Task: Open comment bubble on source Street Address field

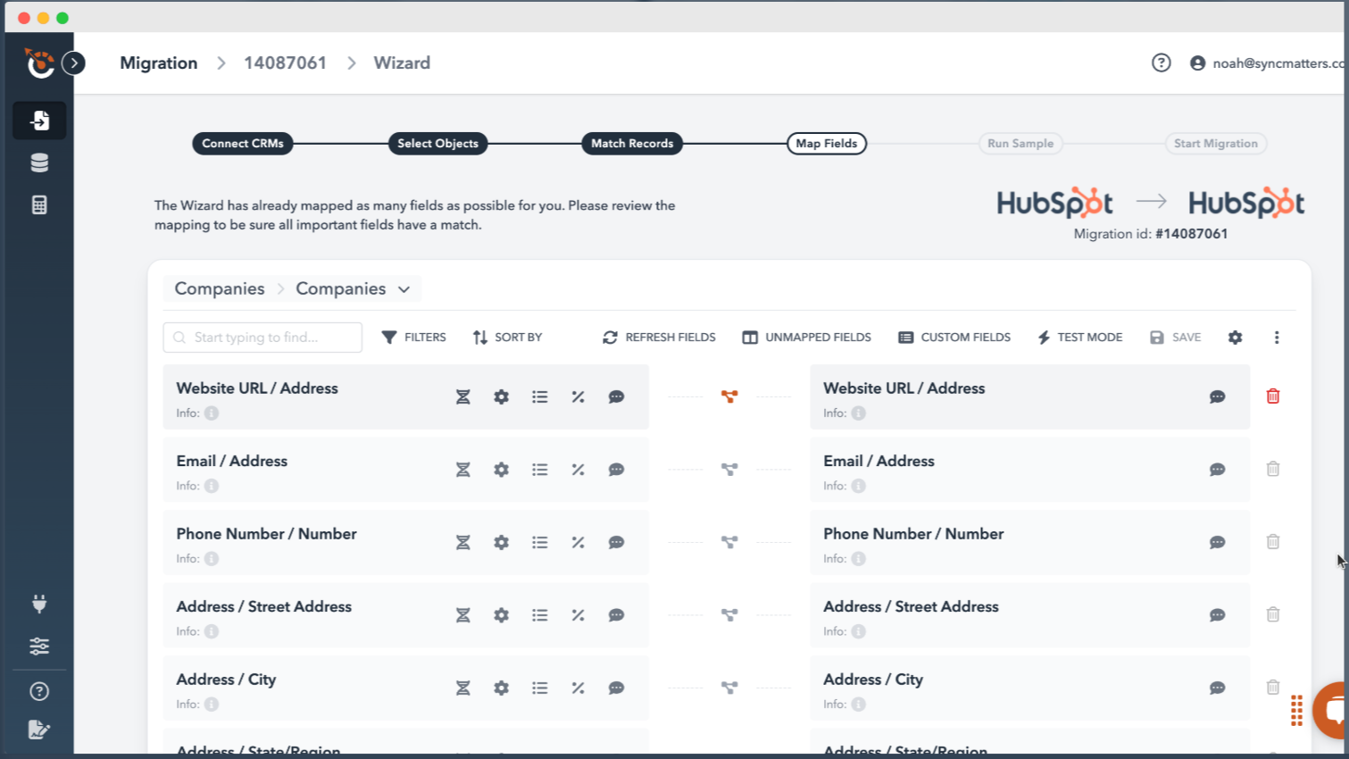Action: pos(616,615)
